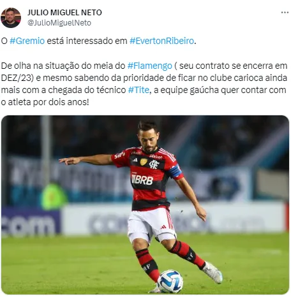Open the @JulioMiguelNeto handle link

pyautogui.click(x=59, y=23)
